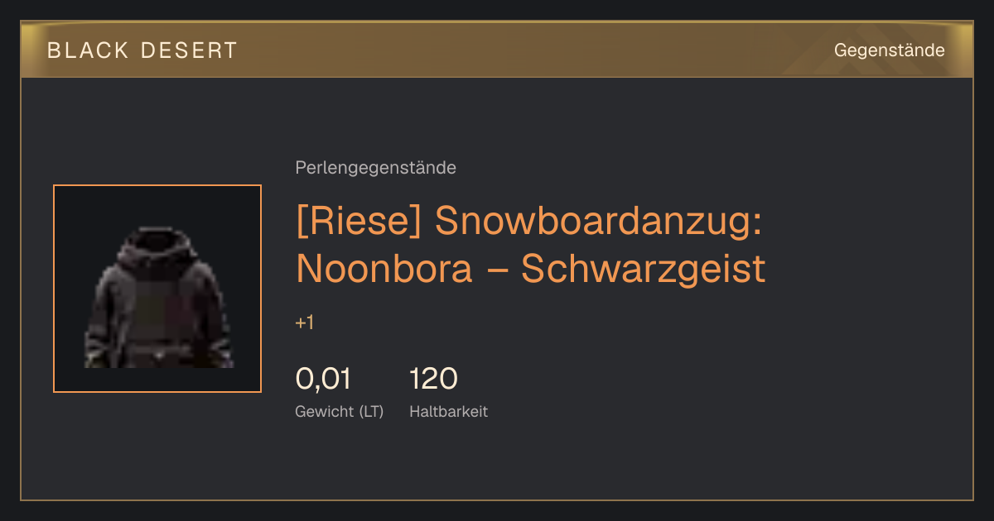Viewport: 994px width, 521px height.
Task: Click the Snowboardanzug item title
Action: (530, 245)
